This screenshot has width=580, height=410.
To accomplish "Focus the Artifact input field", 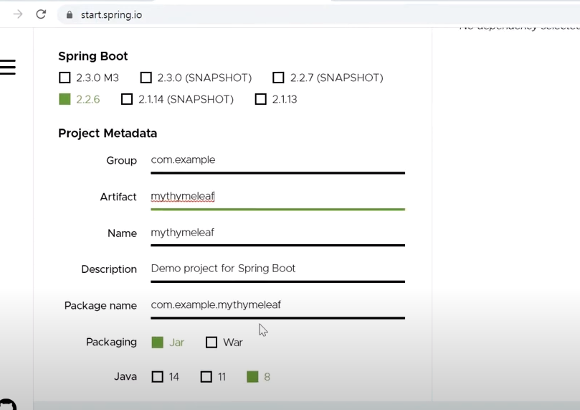I will [x=277, y=197].
